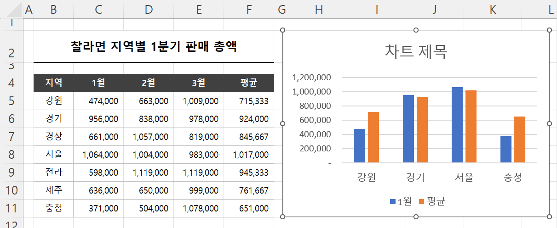The height and width of the screenshot is (228, 557).
Task: Click cell with value 715,333
Action: 249,100
